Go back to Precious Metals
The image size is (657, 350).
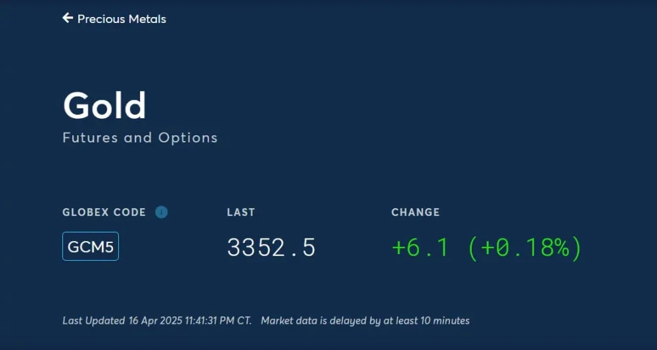(122, 19)
